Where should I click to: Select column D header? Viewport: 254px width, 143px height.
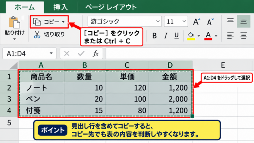point(171,65)
